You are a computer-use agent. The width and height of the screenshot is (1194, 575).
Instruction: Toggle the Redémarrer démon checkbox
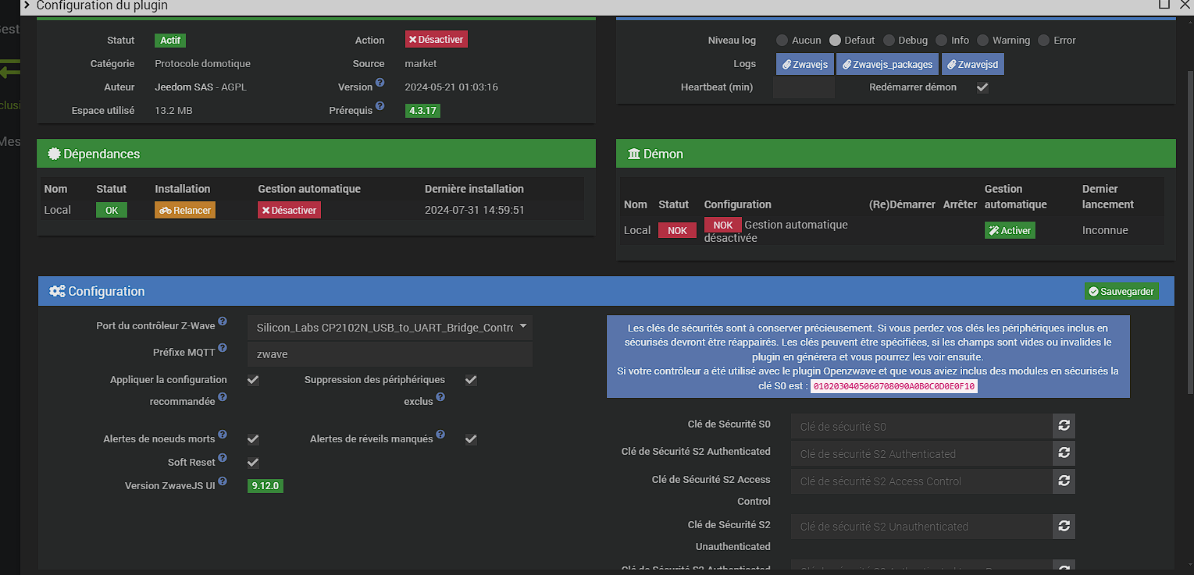[982, 87]
